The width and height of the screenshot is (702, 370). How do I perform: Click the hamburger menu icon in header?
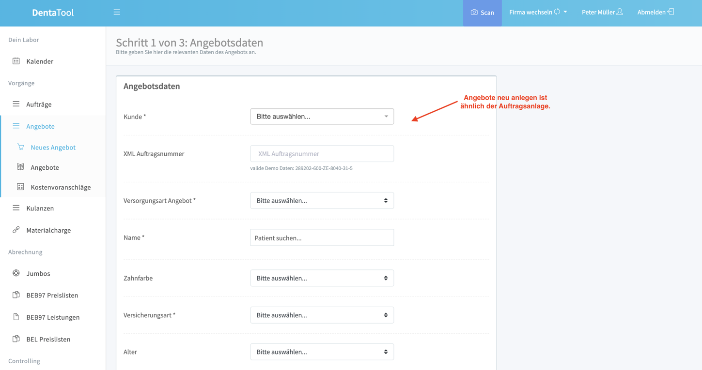click(x=117, y=12)
